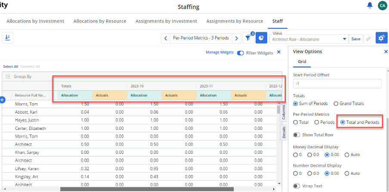Click the 2023-10 Actuals column header
Viewport: 389px width, 192px height.
pyautogui.click(x=179, y=96)
